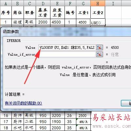Click cell with 1 in column A
The width and height of the screenshot is (131, 131).
[6, 22]
